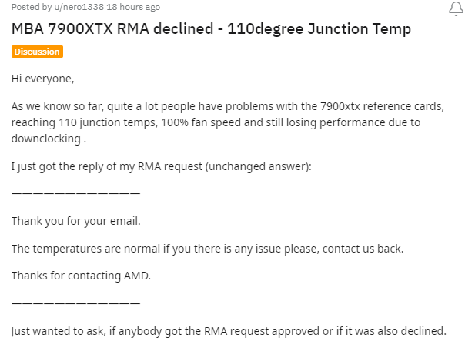Click the 'Hi everyone,' greeting line
The image size is (465, 348).
click(x=42, y=79)
